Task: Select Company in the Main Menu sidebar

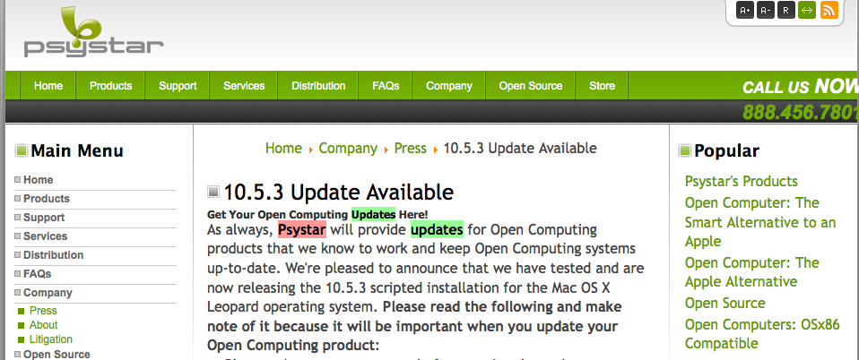Action: pos(48,293)
